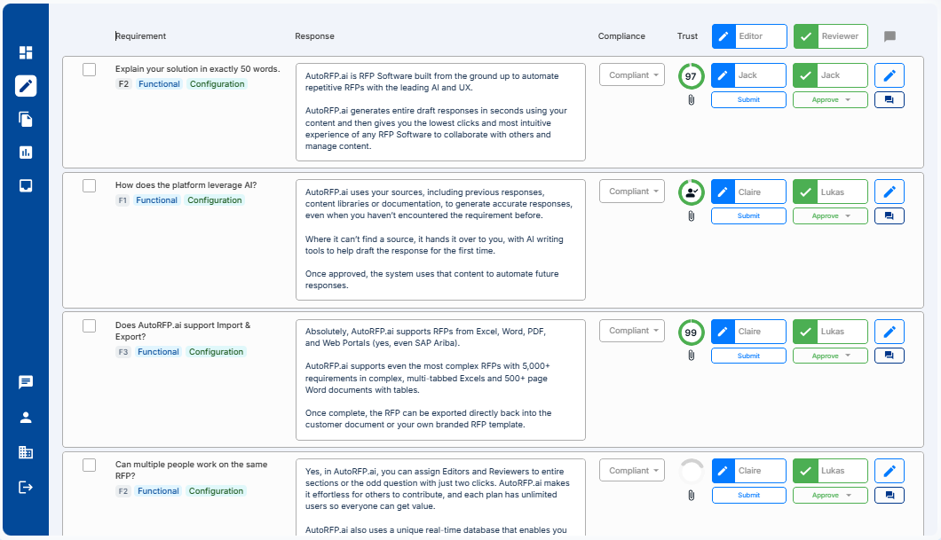Viewport: 941px width, 540px height.
Task: Open the analytics chart icon in sidebar
Action: (26, 153)
